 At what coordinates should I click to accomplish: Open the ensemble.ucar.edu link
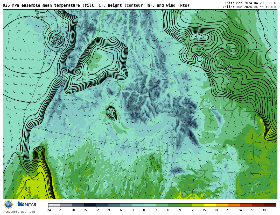point(20,212)
